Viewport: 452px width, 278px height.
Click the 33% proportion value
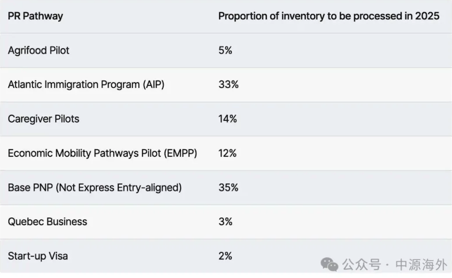click(228, 85)
